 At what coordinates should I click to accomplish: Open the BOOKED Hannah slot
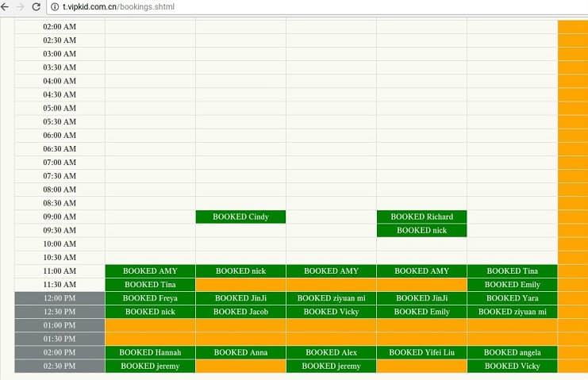click(x=150, y=352)
